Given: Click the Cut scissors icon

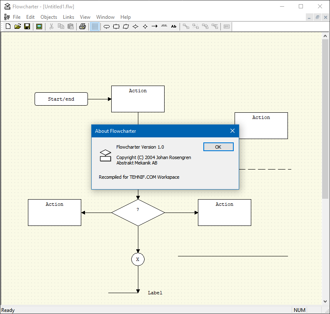Looking at the screenshot, I should (x=51, y=26).
